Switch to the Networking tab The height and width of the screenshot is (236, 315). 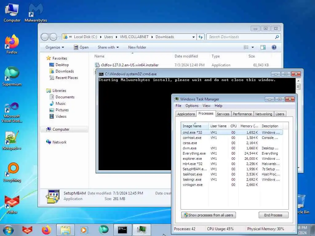point(264,114)
